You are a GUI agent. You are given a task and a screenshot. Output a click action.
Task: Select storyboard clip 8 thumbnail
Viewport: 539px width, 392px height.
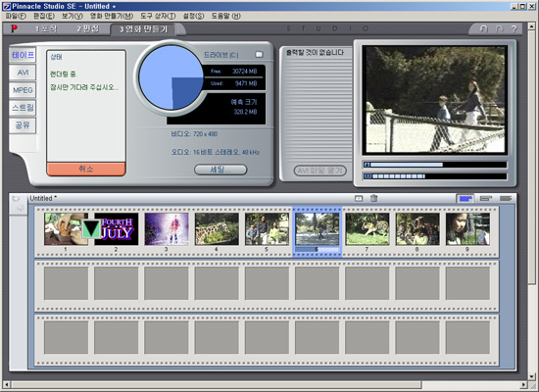point(417,229)
